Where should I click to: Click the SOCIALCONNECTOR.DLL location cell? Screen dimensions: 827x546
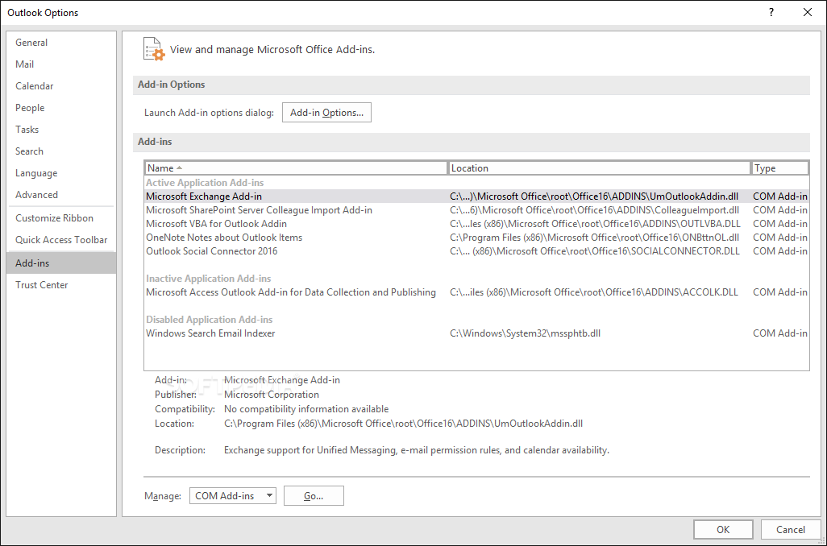click(595, 251)
